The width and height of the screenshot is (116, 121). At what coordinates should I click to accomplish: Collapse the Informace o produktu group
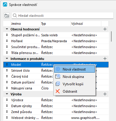point(7,59)
